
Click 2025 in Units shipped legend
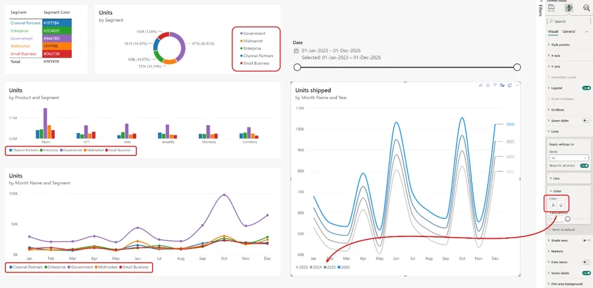tap(330, 267)
